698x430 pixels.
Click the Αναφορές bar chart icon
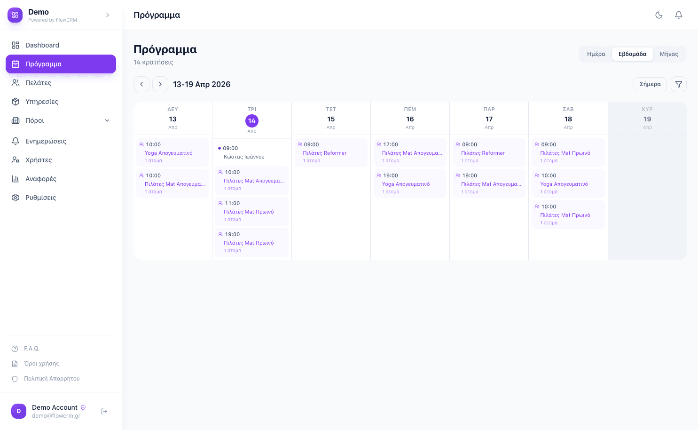(16, 179)
